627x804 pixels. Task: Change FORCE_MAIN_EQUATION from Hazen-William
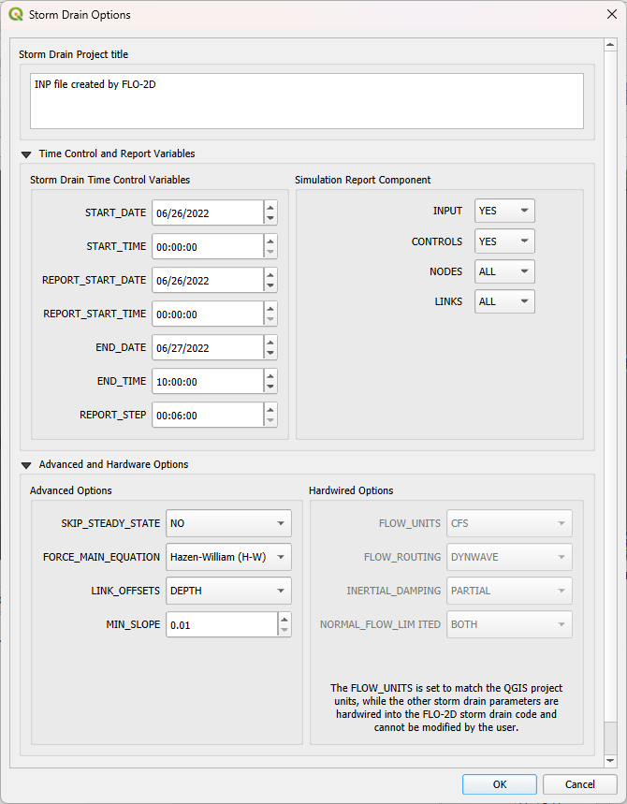(x=228, y=557)
